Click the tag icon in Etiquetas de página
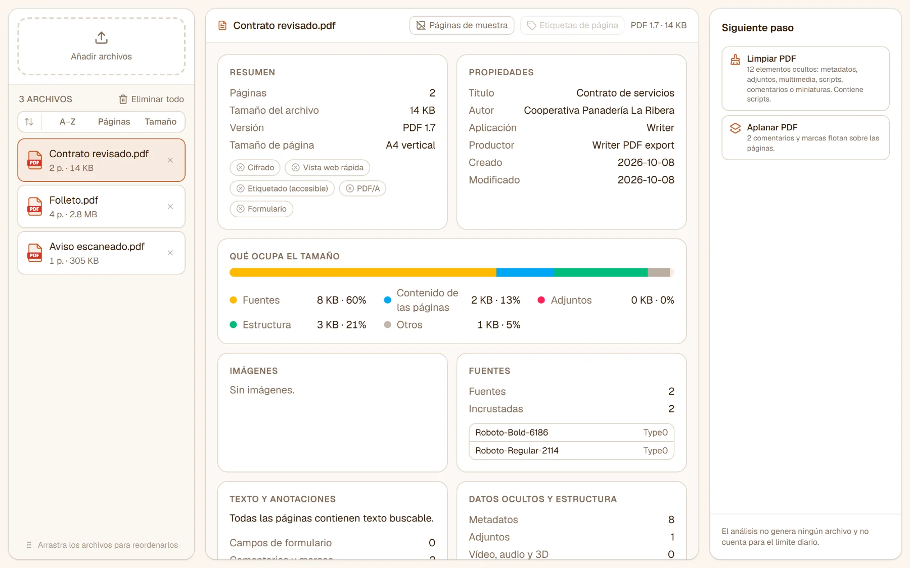Image resolution: width=910 pixels, height=568 pixels. pyautogui.click(x=531, y=25)
